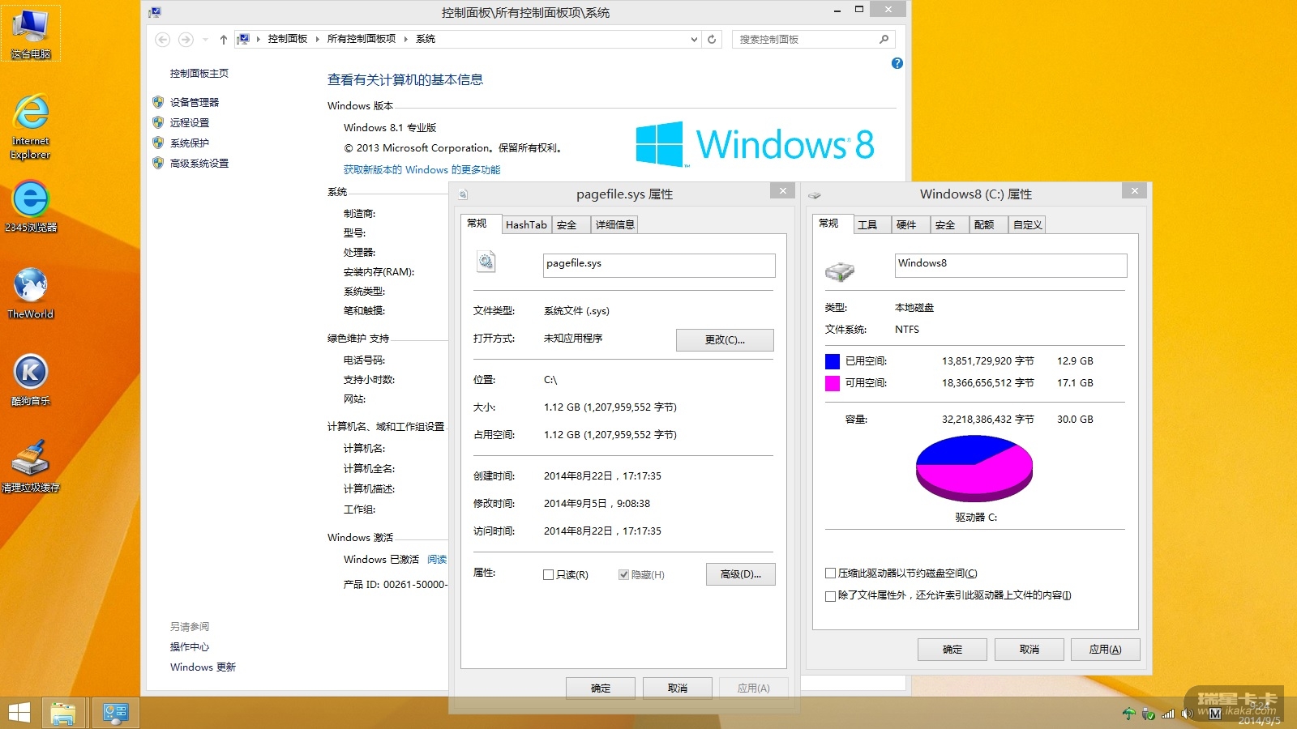Open the 这台电脑 desktop icon
1297x729 pixels.
tap(31, 34)
